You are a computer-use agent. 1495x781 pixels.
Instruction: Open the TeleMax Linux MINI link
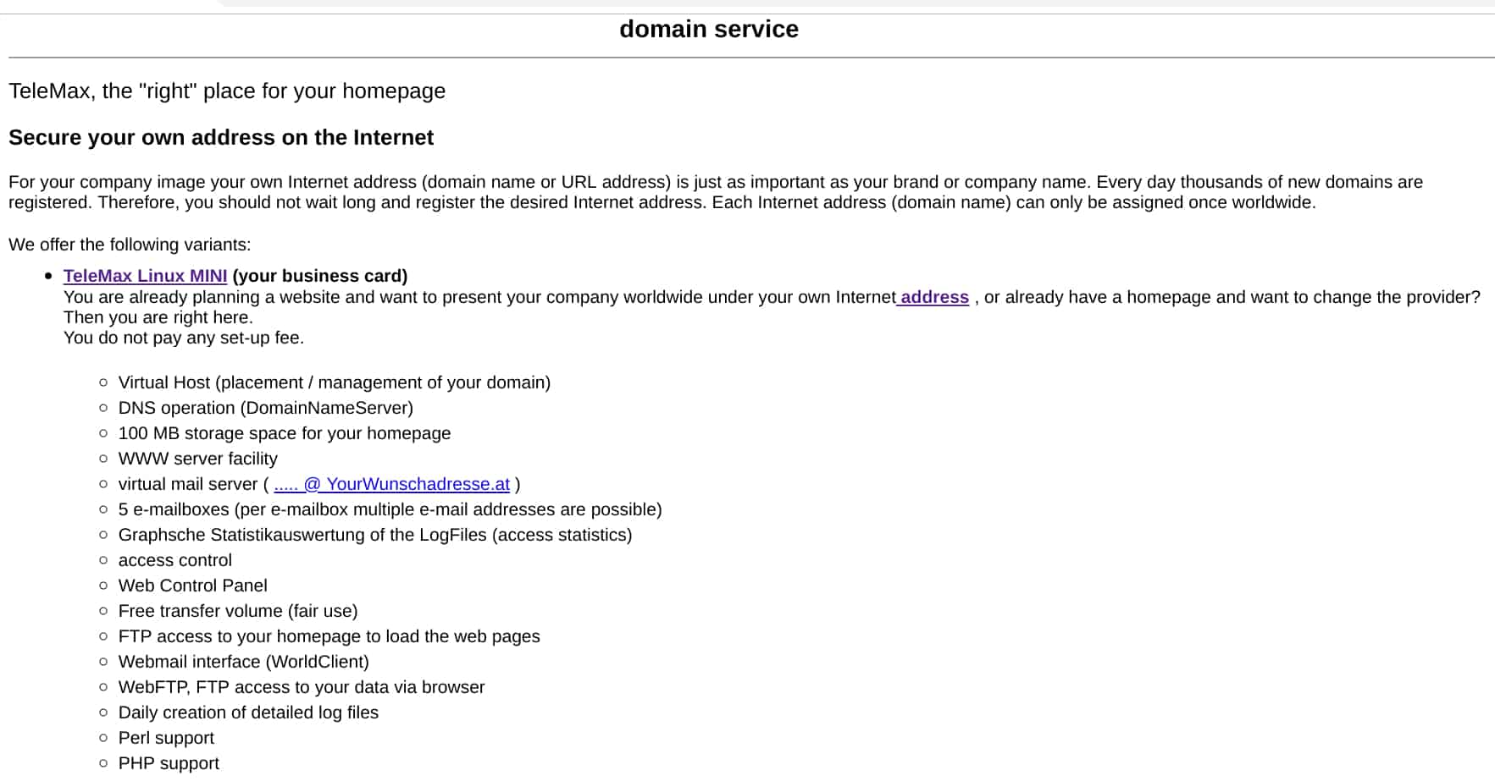pos(145,276)
